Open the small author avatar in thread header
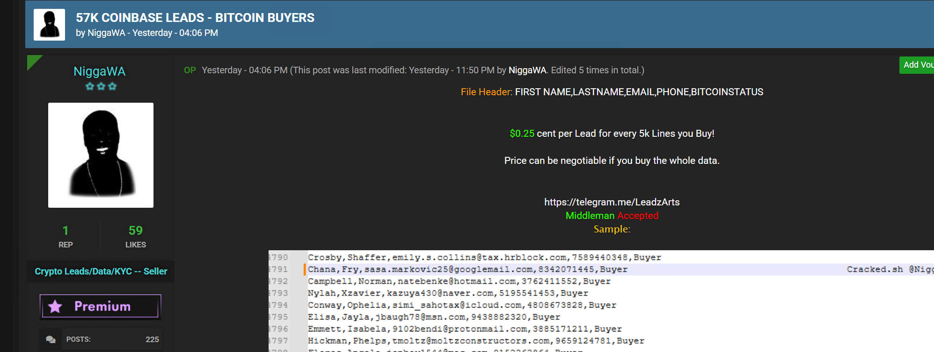Screen dimensions: 934x352 (49, 25)
